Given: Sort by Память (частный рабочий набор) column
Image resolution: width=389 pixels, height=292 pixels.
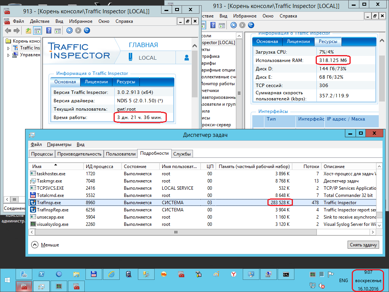Looking at the screenshot, I should point(254,167).
